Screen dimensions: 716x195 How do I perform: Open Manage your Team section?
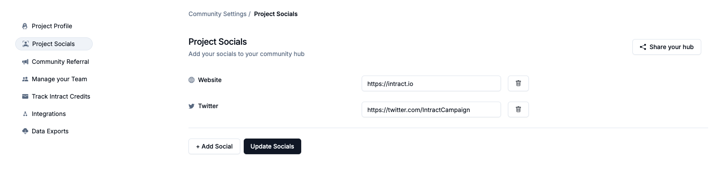pyautogui.click(x=59, y=79)
